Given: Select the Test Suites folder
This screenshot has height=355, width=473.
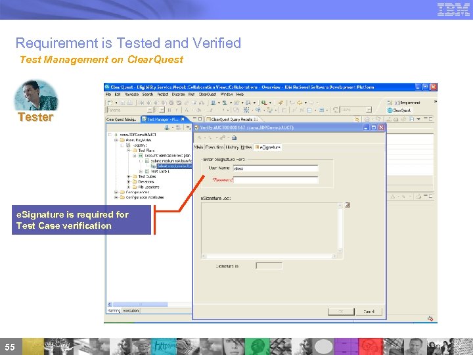Looking at the screenshot, I should [147, 177].
